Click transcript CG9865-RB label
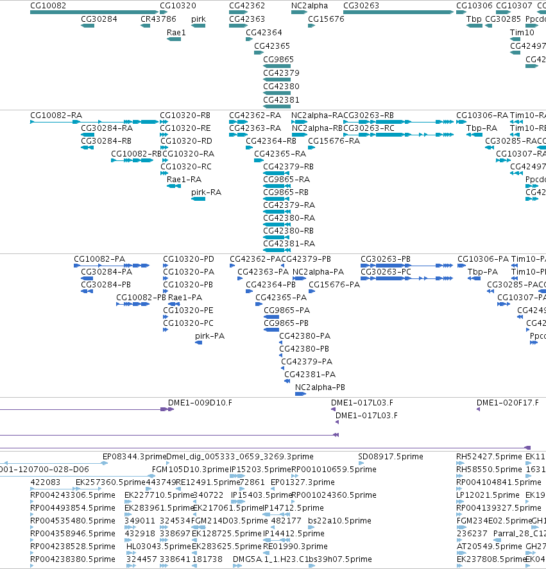Image resolution: width=546 pixels, height=569 pixels. point(286,192)
